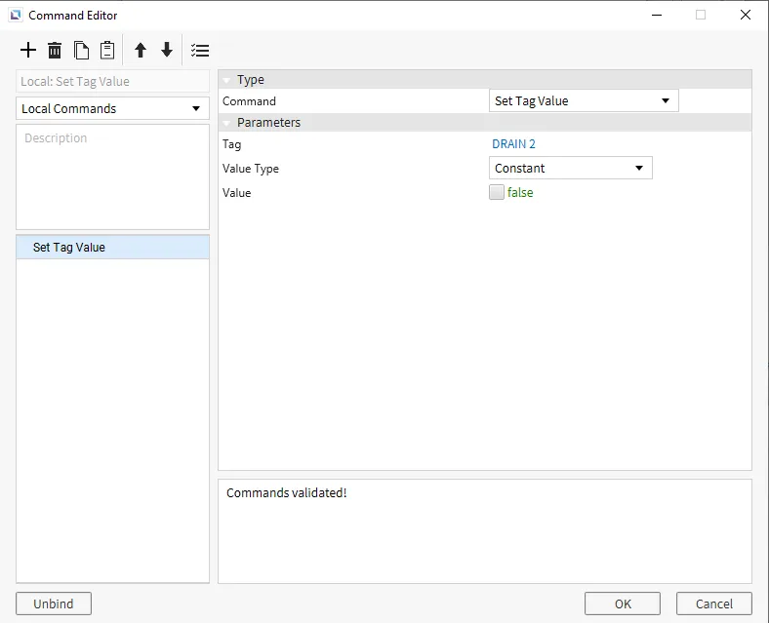Add a new command with plus icon

(x=28, y=51)
